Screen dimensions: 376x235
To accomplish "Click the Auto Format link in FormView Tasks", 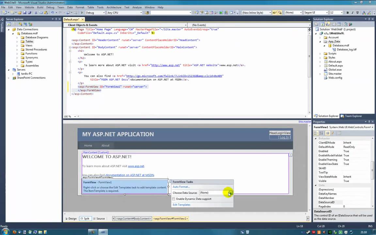I will point(181,187).
